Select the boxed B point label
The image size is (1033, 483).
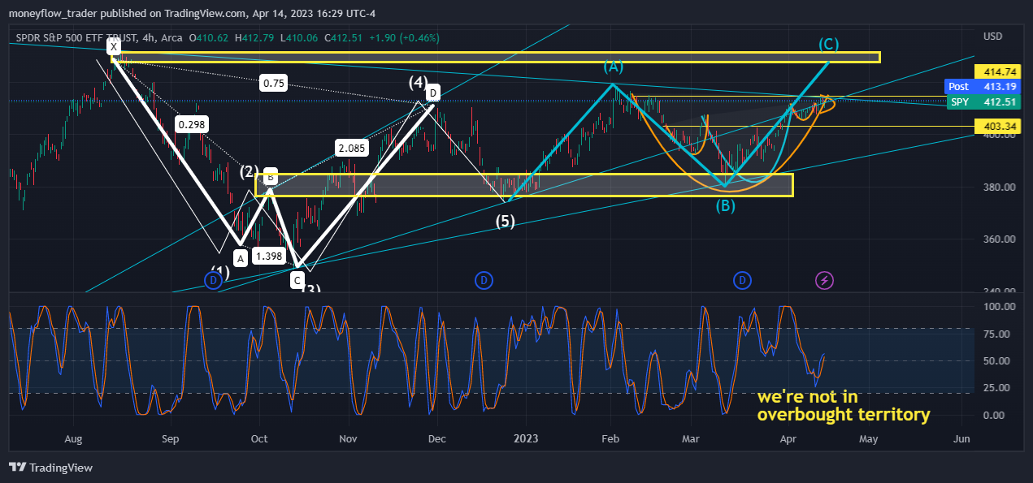pyautogui.click(x=271, y=177)
